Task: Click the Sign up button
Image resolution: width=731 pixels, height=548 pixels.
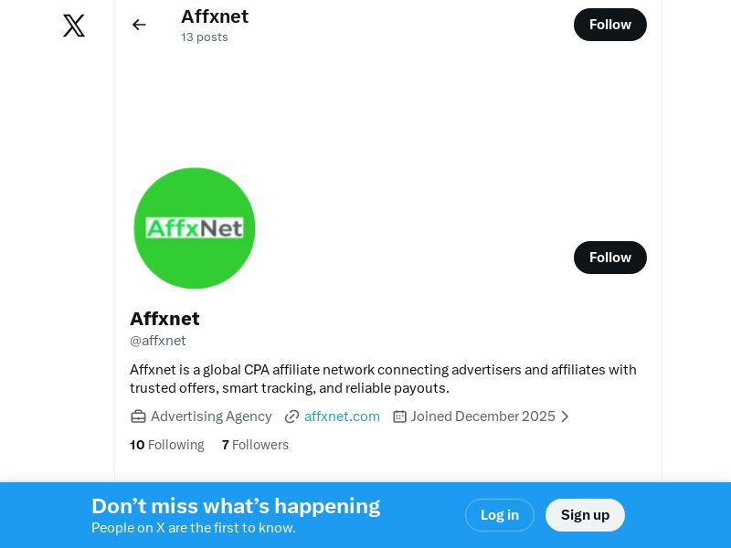Action: 585,515
